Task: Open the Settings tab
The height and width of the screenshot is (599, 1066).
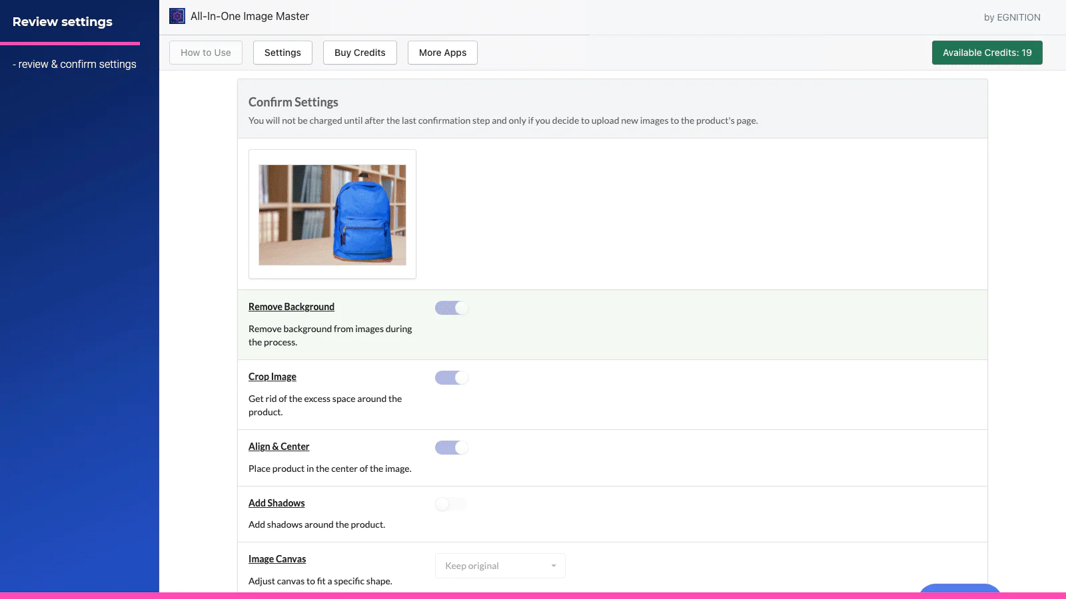Action: click(282, 53)
